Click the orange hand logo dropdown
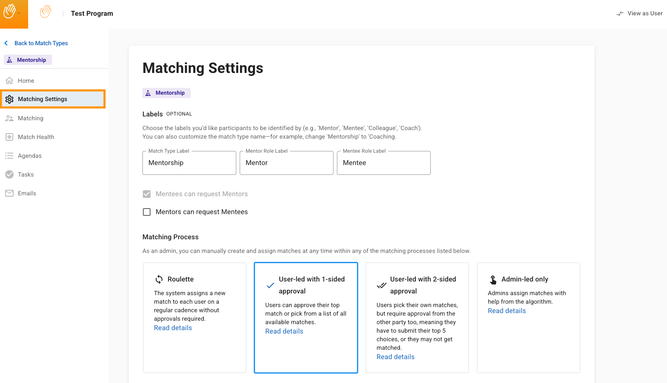Screen dimensions: 667x383 coord(13,13)
